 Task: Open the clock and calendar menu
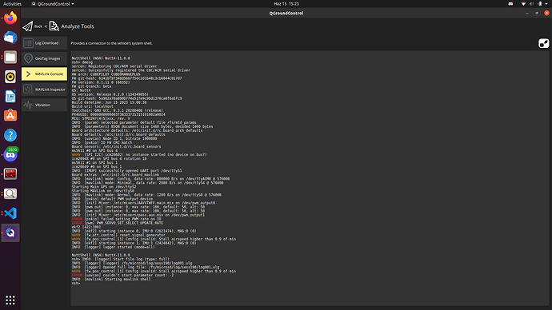[286, 4]
